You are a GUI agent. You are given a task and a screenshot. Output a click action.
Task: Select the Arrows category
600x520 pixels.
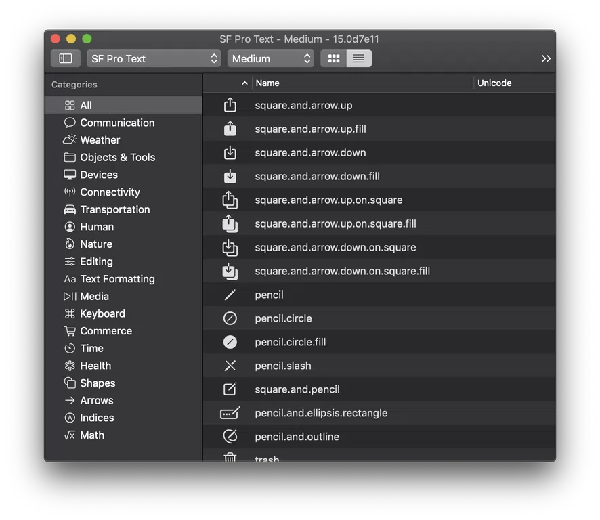(x=124, y=400)
